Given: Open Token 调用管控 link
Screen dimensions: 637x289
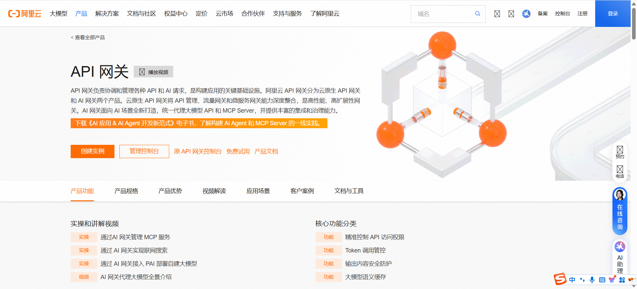Looking at the screenshot, I should point(365,250).
